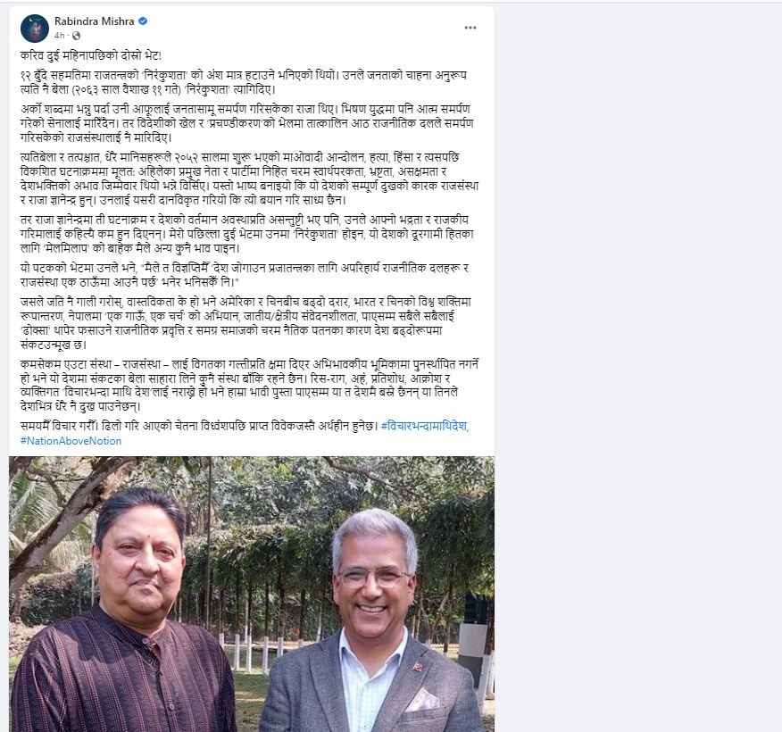The height and width of the screenshot is (732, 782).
Task: Click the paragraph starting '१२ बुँदे सहमतिमा'
Action: pyautogui.click(x=244, y=82)
